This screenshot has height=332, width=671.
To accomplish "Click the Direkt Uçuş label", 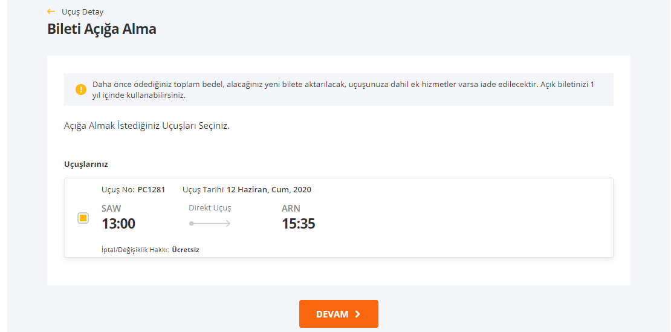I will 210,207.
